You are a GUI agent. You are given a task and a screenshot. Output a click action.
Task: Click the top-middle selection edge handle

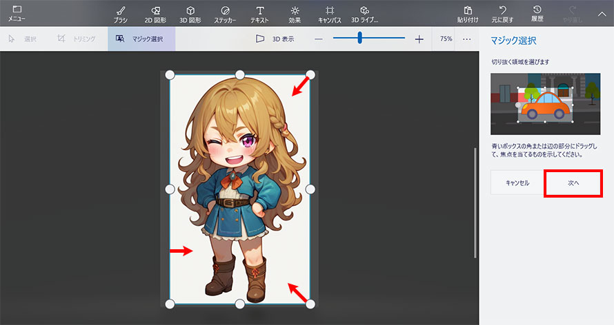click(x=239, y=74)
